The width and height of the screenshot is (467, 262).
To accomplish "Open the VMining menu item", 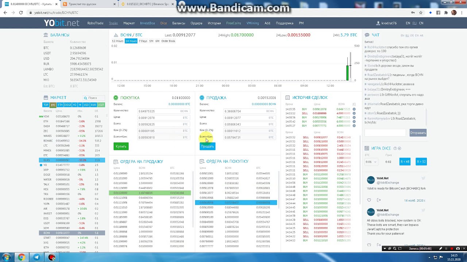I will [x=252, y=23].
